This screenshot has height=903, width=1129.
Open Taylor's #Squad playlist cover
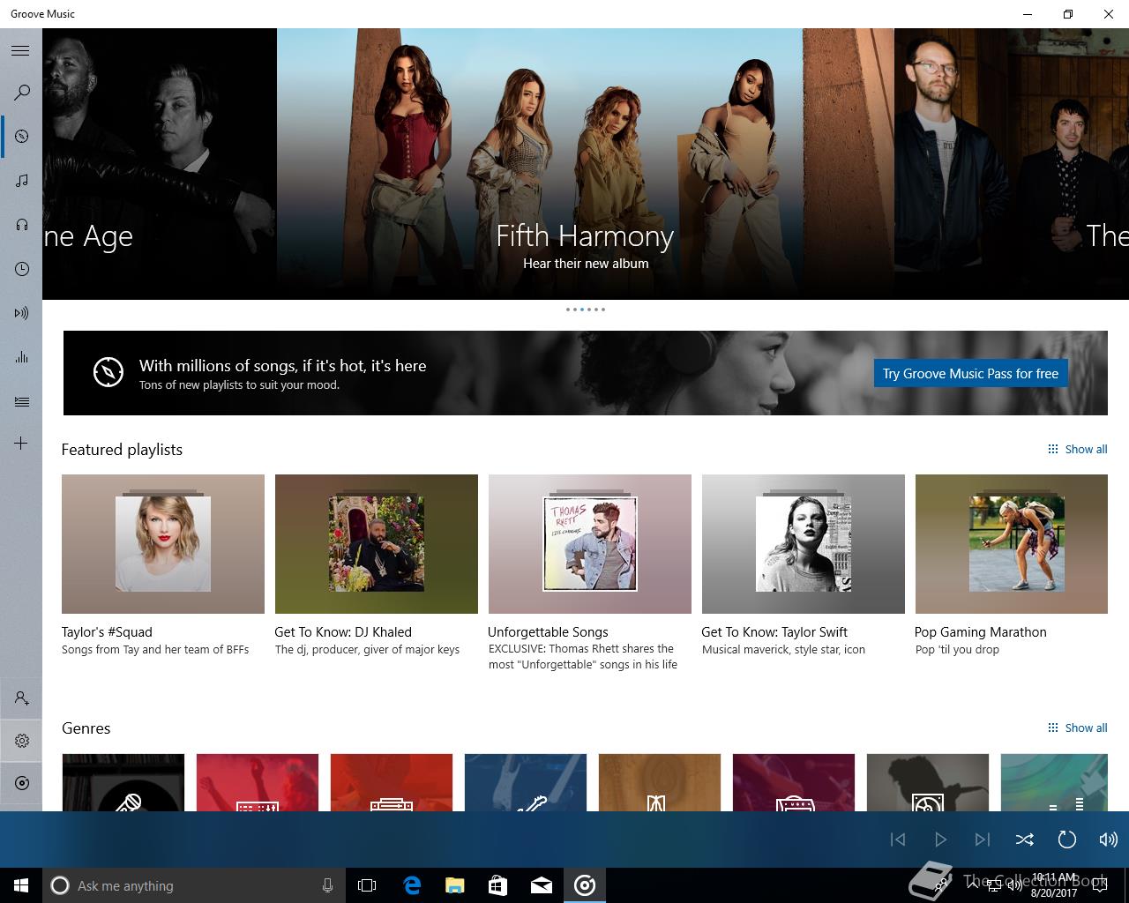point(163,544)
